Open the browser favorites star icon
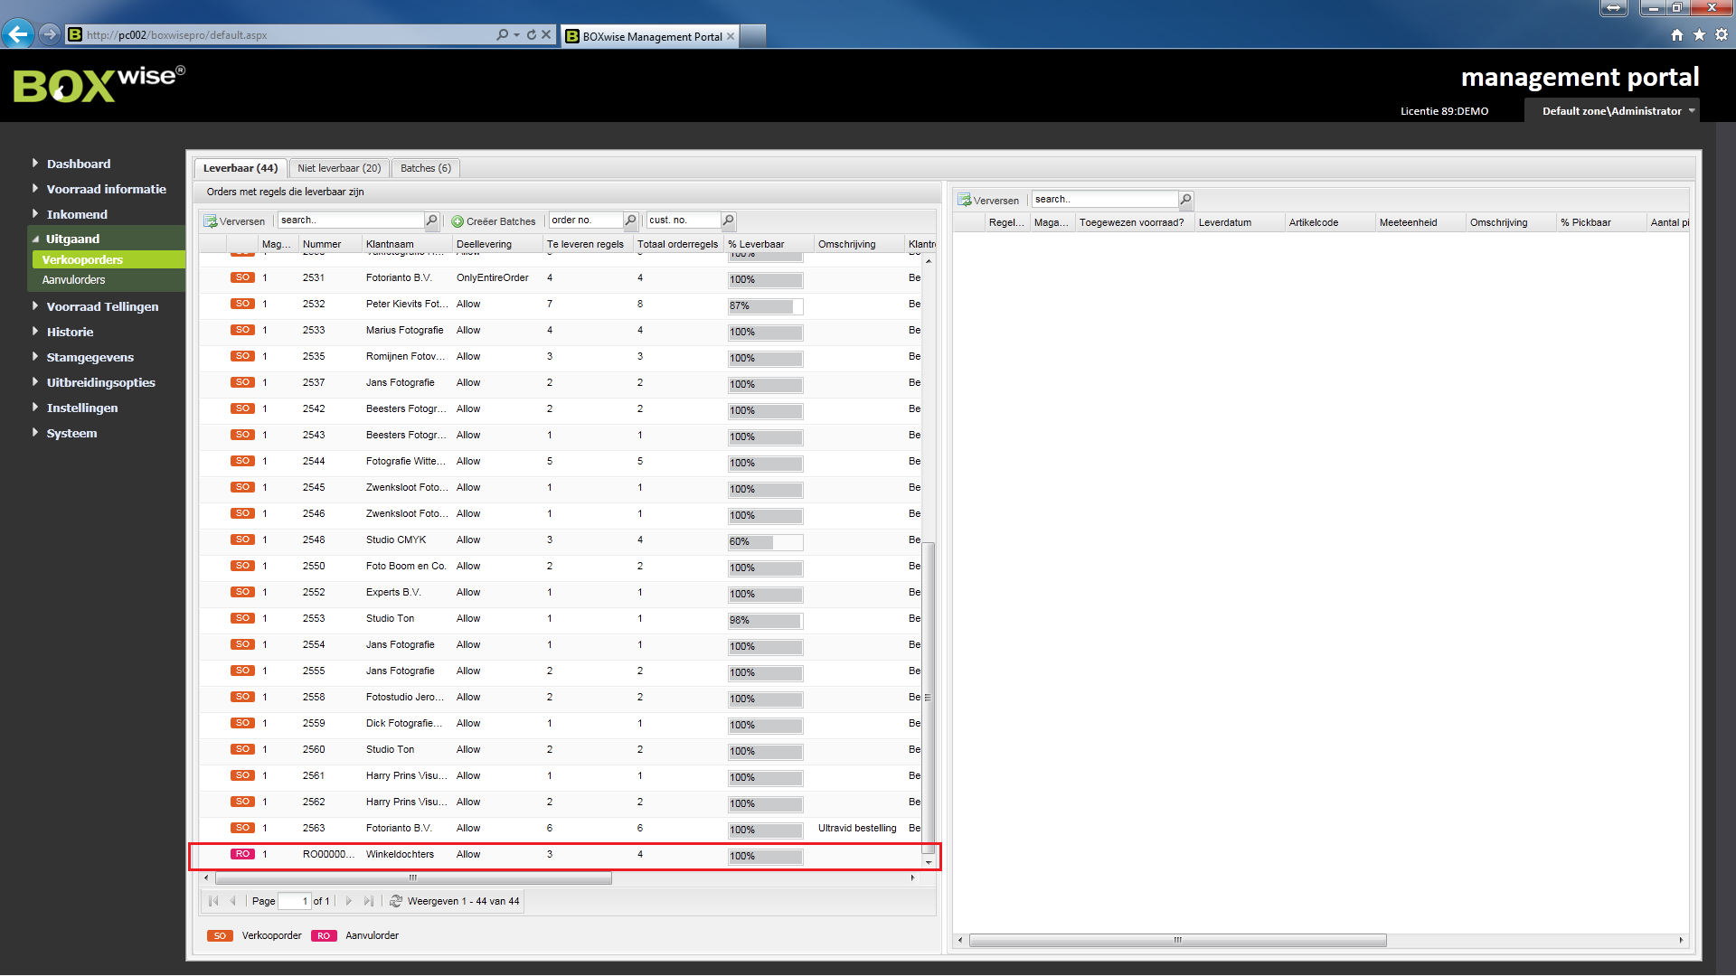The height and width of the screenshot is (976, 1736). coord(1699,34)
